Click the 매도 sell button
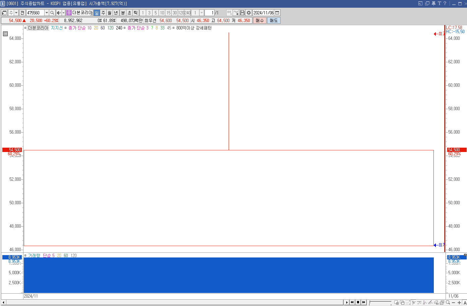The height and width of the screenshot is (306, 467). pos(274,20)
